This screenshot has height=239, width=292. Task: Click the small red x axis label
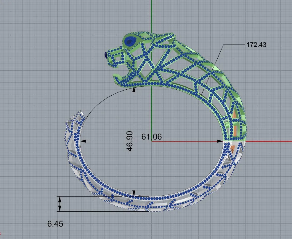(1, 234)
